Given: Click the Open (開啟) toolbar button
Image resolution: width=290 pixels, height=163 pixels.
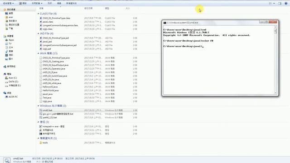Looking at the screenshot, I should (23, 3).
